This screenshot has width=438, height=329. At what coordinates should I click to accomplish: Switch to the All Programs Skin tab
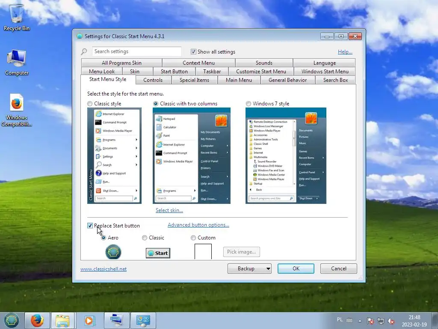(x=121, y=63)
